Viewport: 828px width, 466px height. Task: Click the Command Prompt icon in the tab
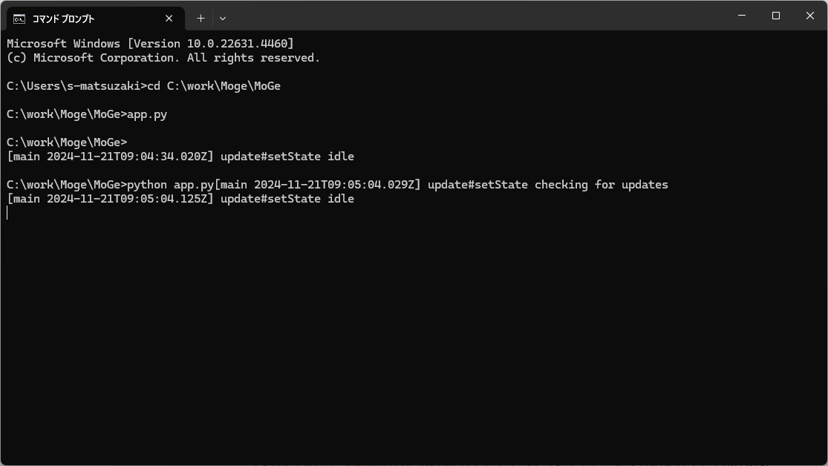(x=19, y=19)
